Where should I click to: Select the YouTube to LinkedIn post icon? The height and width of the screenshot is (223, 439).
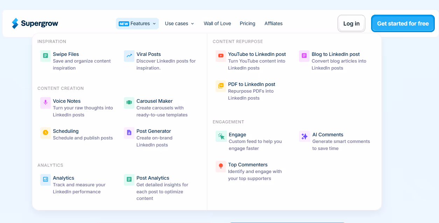[221, 56]
